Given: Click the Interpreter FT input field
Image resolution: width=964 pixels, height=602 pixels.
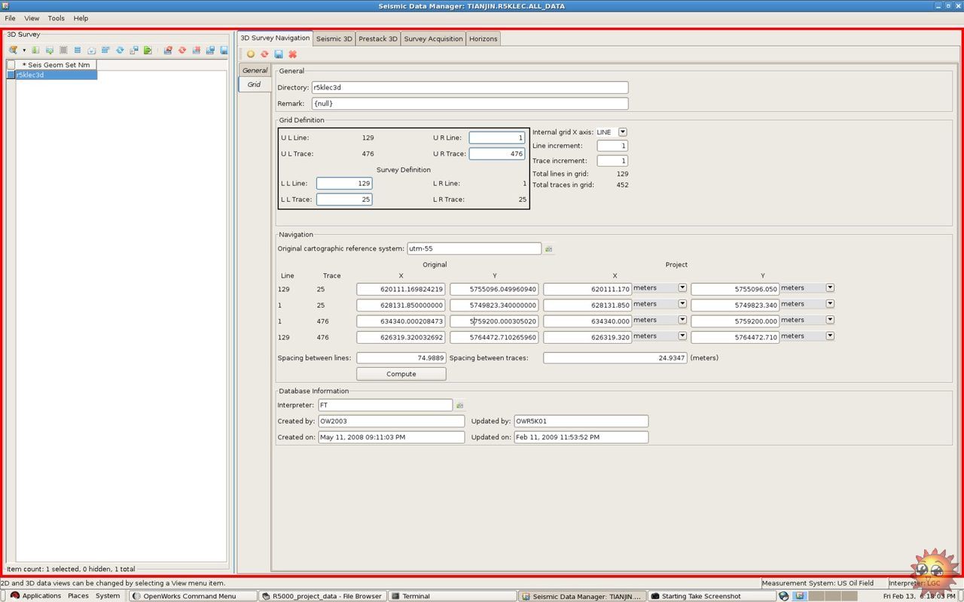Looking at the screenshot, I should tap(385, 405).
